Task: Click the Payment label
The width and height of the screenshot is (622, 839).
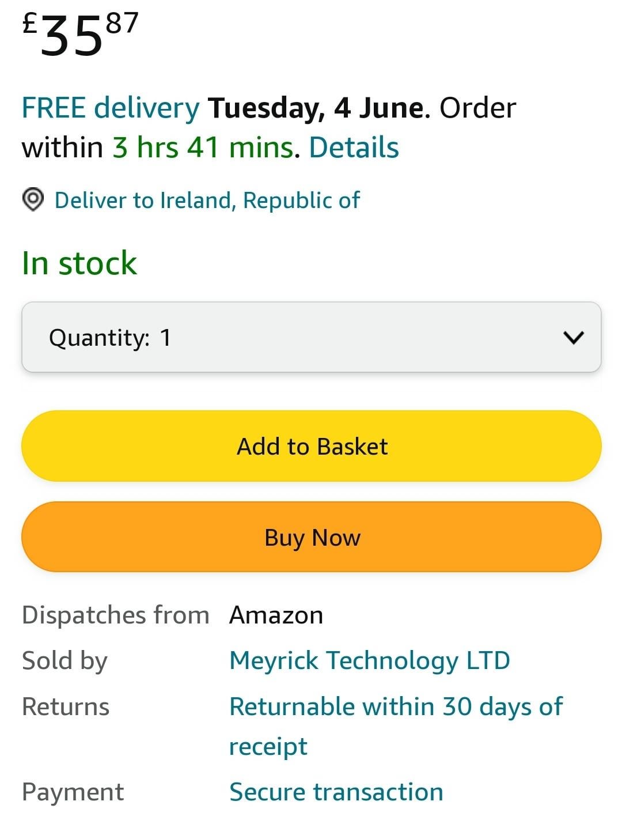Action: coord(73,792)
